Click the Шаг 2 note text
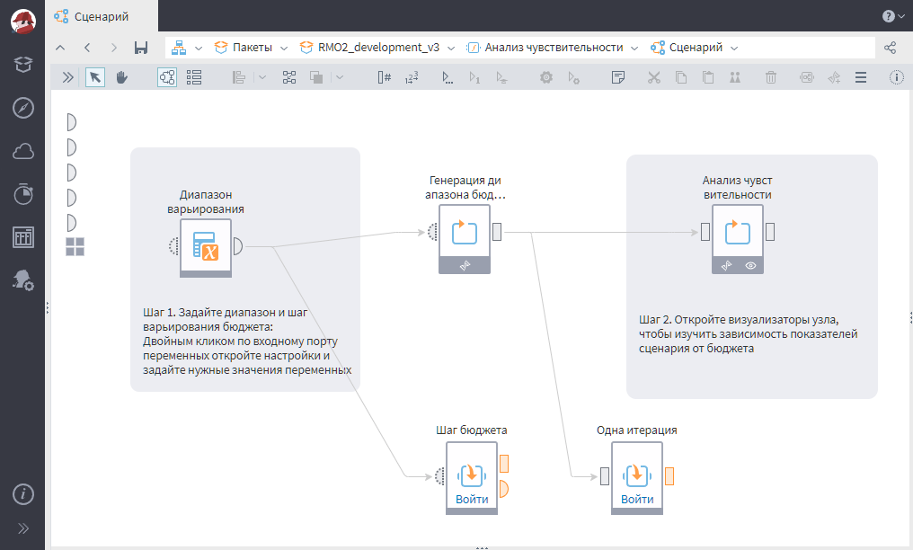 (x=749, y=334)
